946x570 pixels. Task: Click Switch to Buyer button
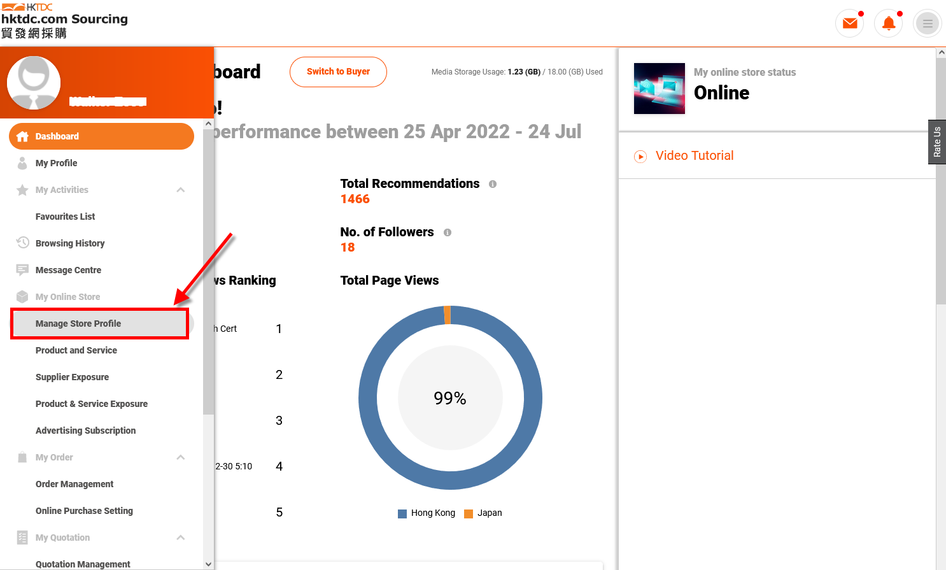pos(338,71)
